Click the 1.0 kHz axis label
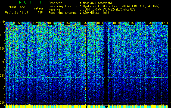 pos(2,49)
